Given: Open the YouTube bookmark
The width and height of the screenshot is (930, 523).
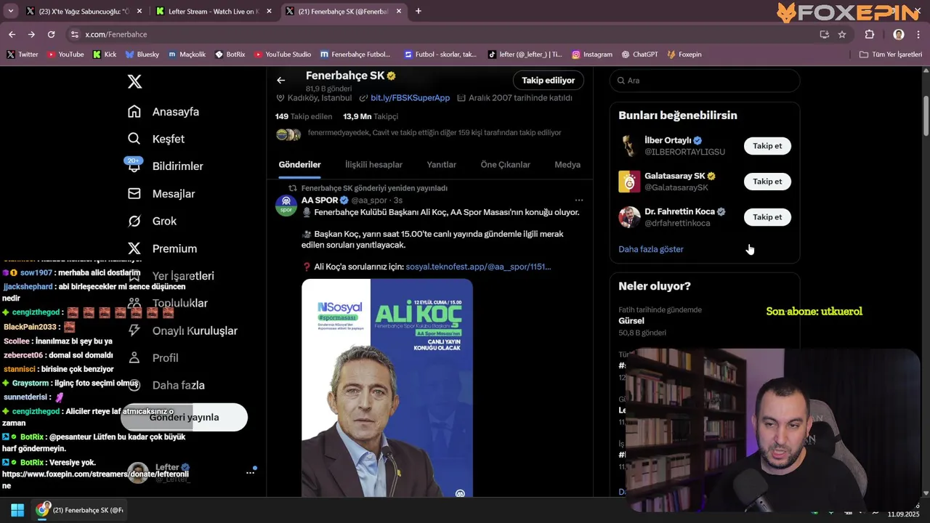Looking at the screenshot, I should (65, 54).
